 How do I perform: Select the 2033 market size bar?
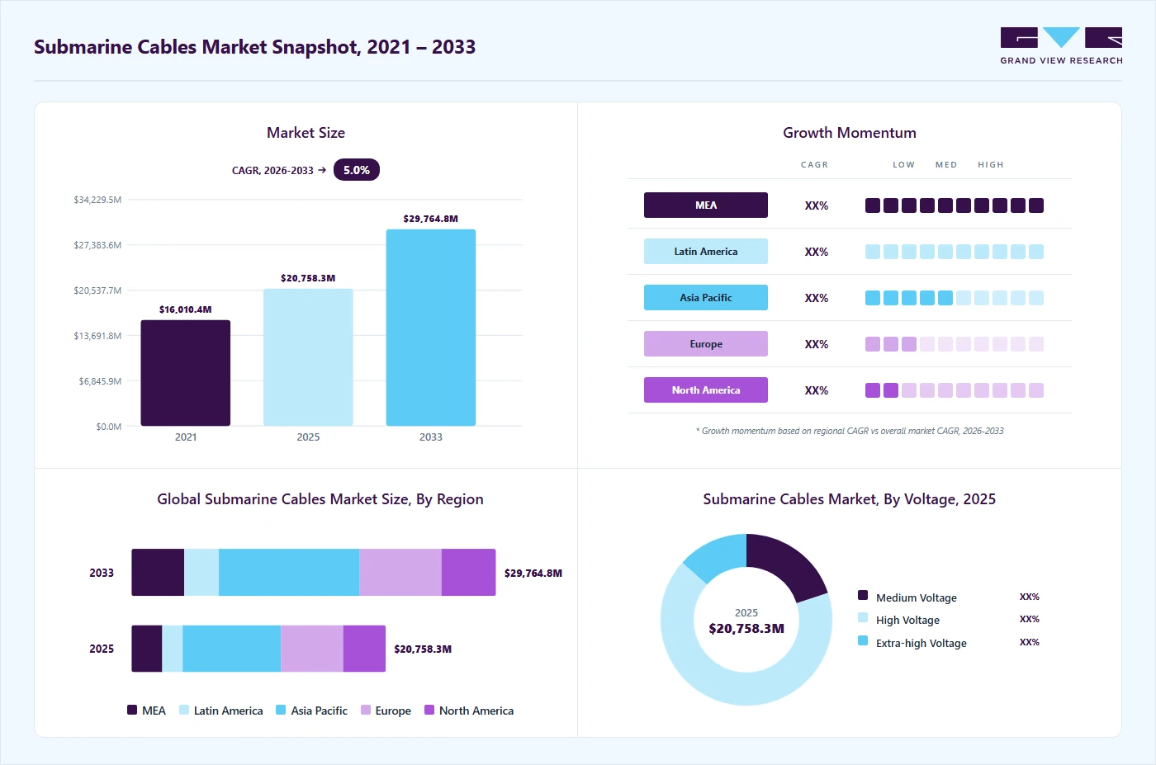tap(431, 328)
